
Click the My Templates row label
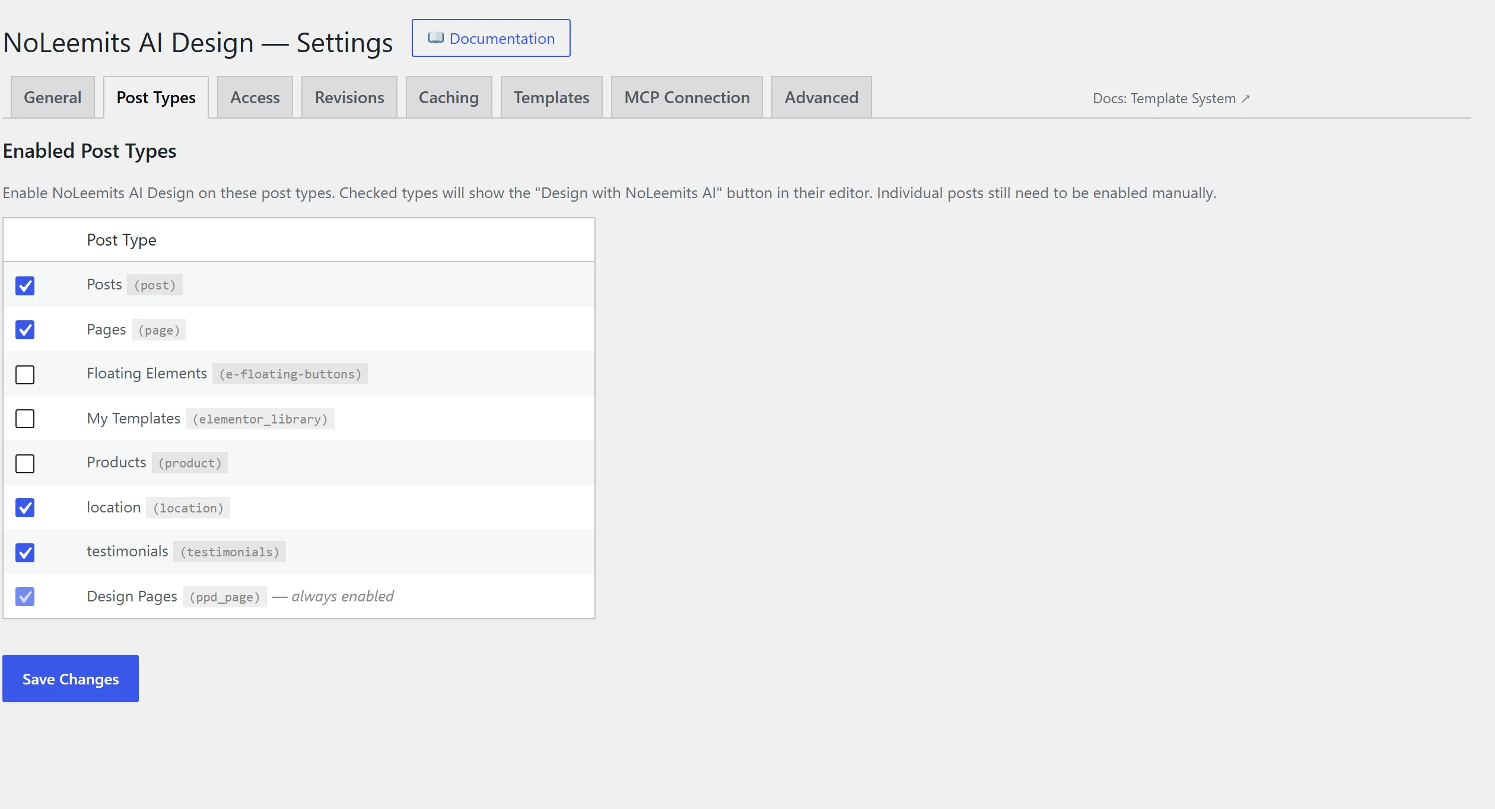133,419
